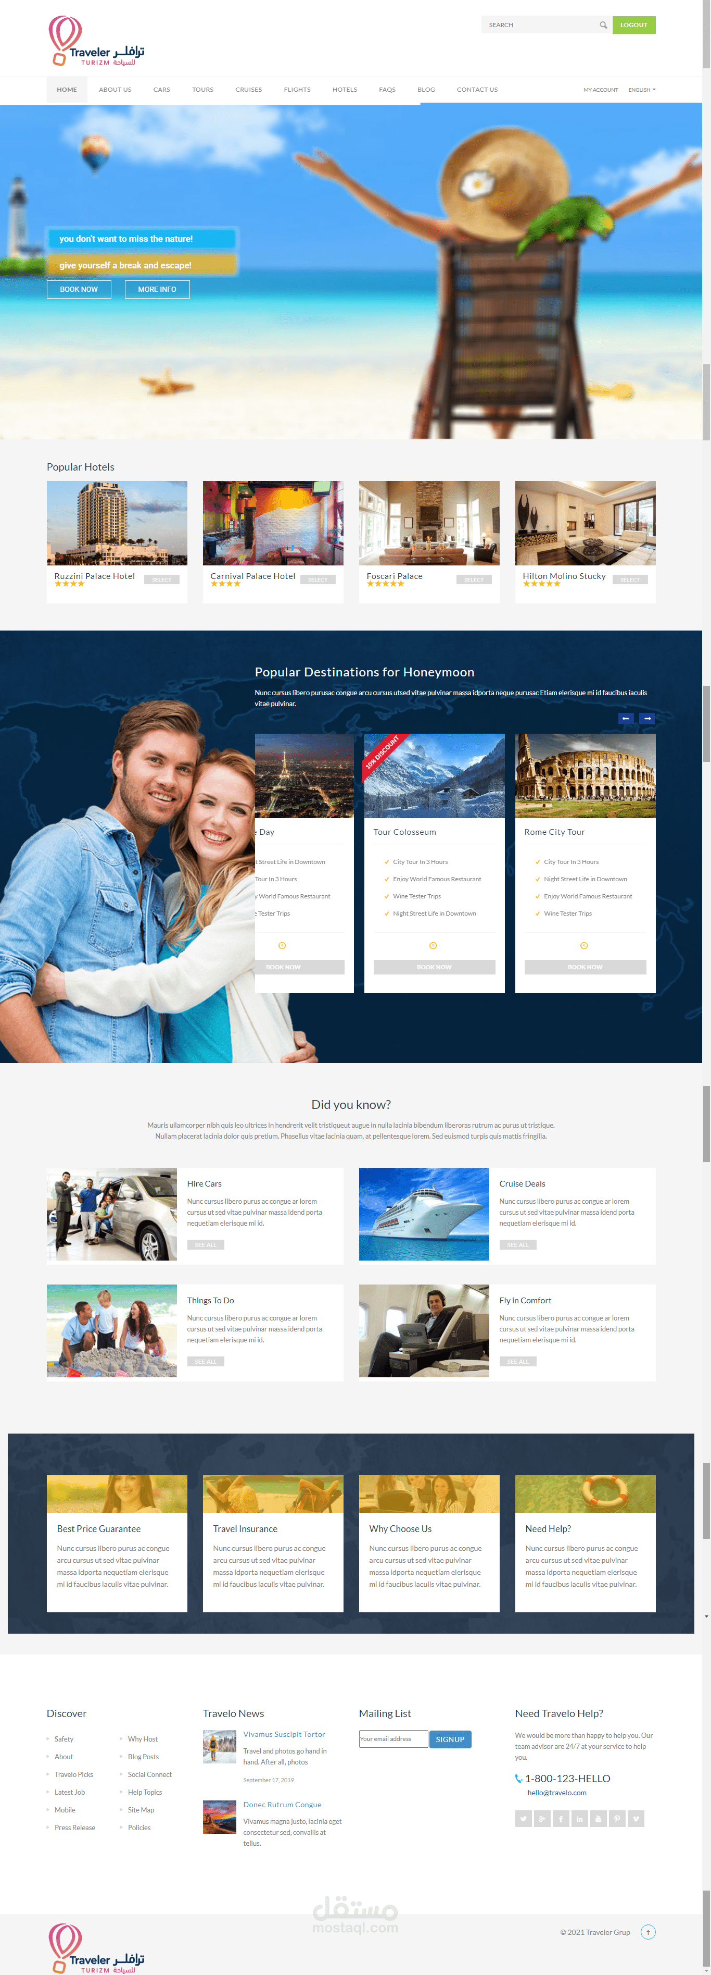The height and width of the screenshot is (1975, 711).
Task: Open the Donec Rutrum Congue news link
Action: click(283, 1804)
